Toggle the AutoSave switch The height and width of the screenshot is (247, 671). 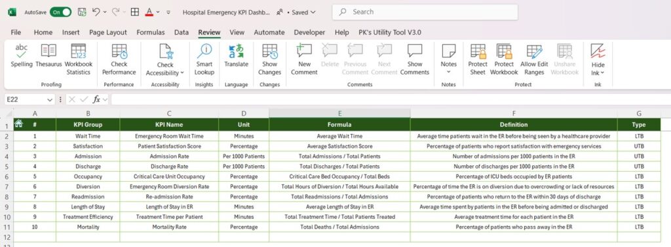click(x=60, y=12)
